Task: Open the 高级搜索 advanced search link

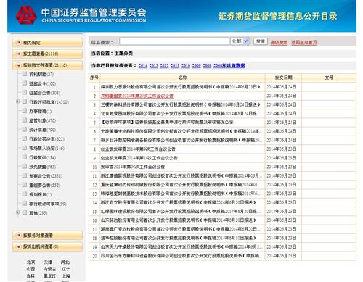Action: point(279,43)
